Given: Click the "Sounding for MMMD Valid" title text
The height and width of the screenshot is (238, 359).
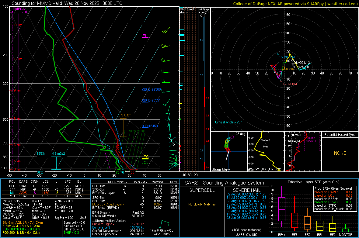Looking at the screenshot, I should pos(37,3).
